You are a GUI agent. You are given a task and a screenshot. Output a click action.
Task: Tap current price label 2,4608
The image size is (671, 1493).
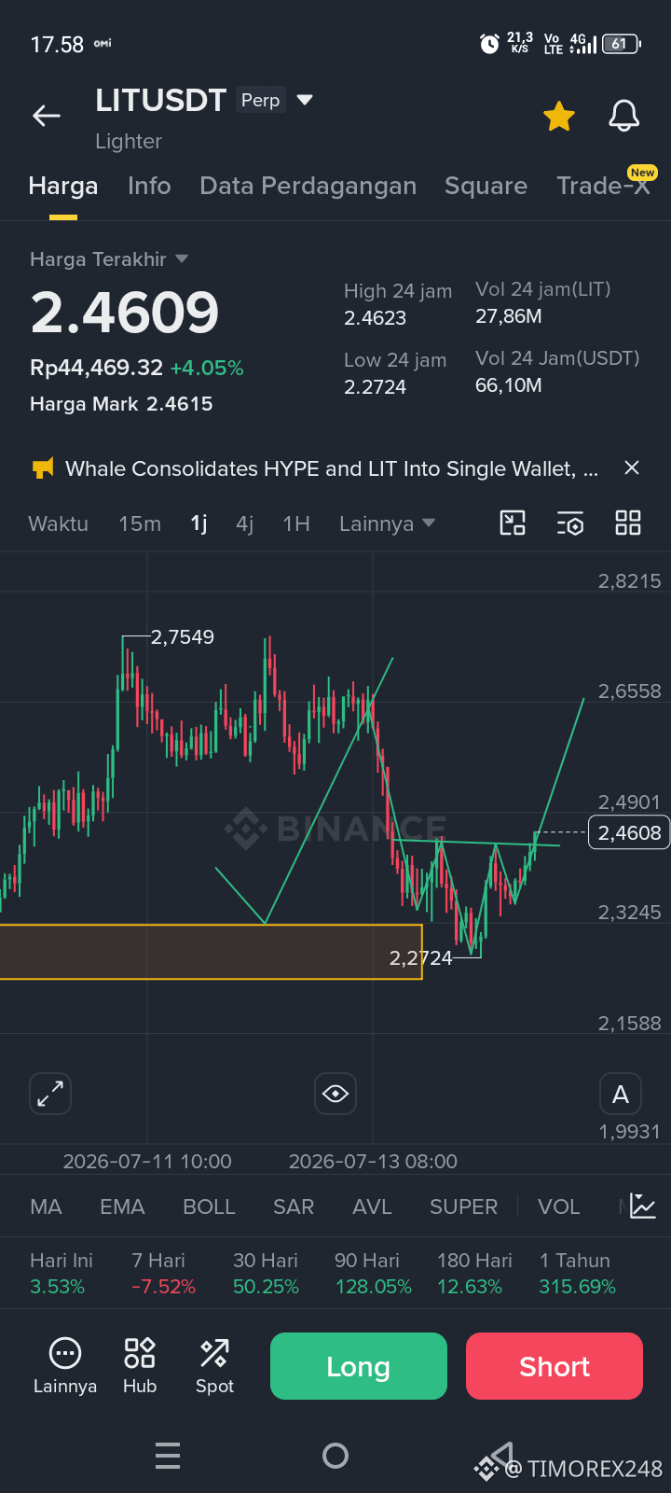click(629, 832)
